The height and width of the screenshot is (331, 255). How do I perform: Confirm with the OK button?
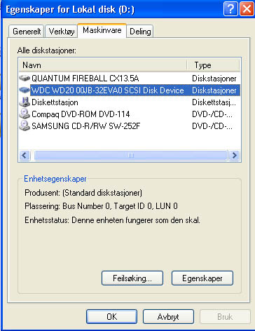pyautogui.click(x=111, y=317)
